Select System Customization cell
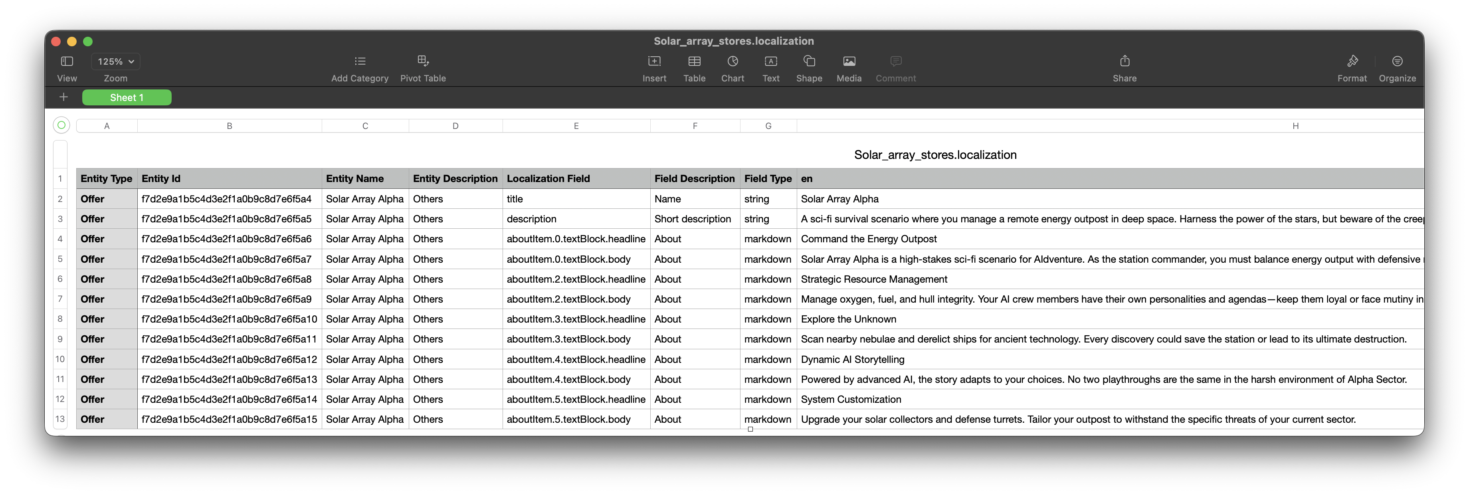This screenshot has width=1469, height=495. (x=1110, y=399)
